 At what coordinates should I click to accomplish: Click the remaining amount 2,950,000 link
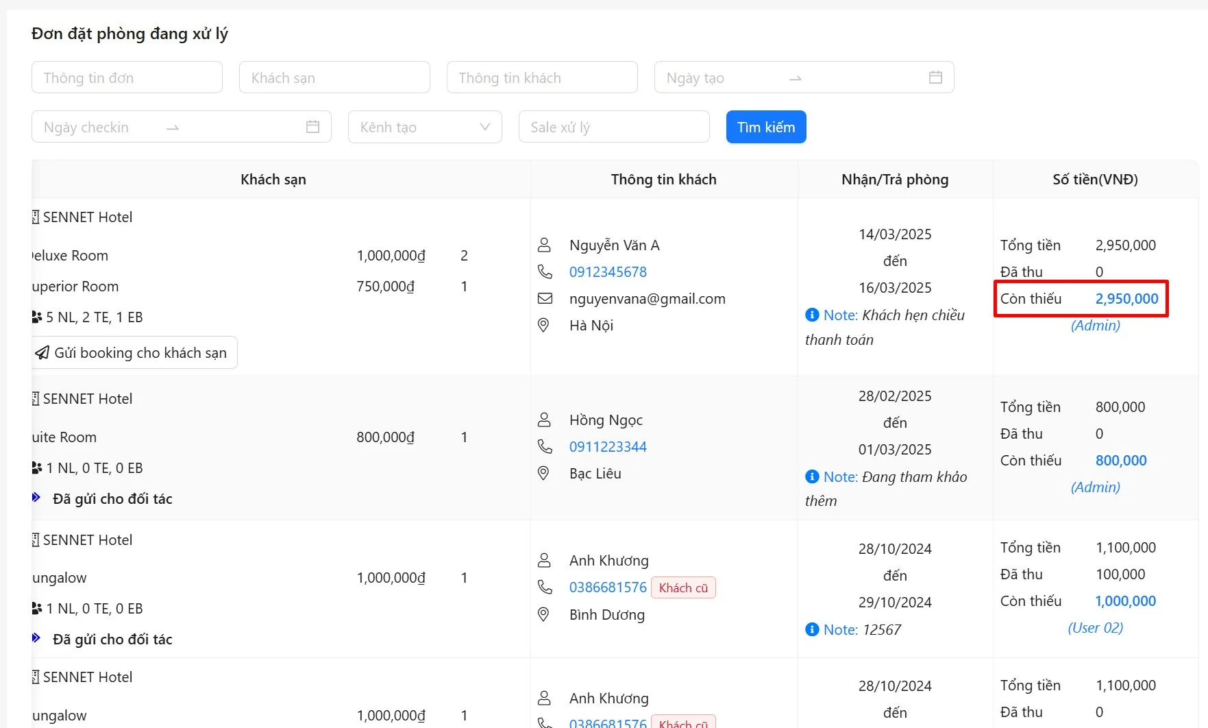1126,298
